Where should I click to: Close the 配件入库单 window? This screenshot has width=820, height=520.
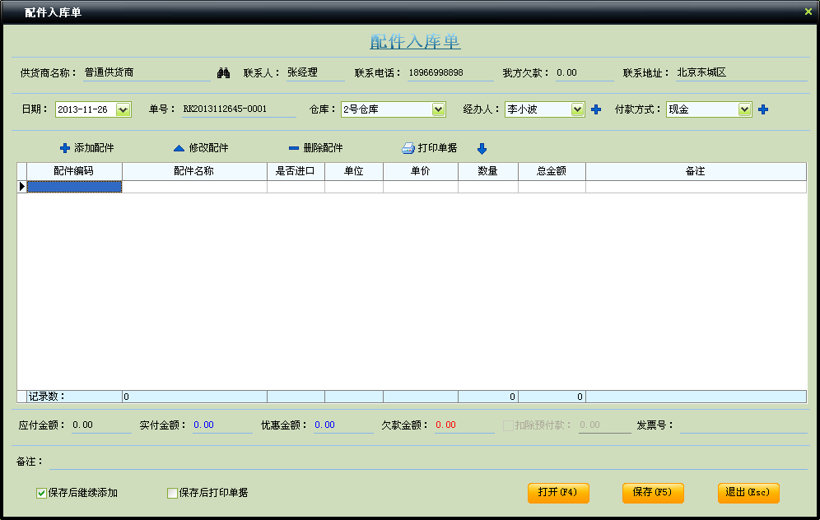(x=808, y=12)
